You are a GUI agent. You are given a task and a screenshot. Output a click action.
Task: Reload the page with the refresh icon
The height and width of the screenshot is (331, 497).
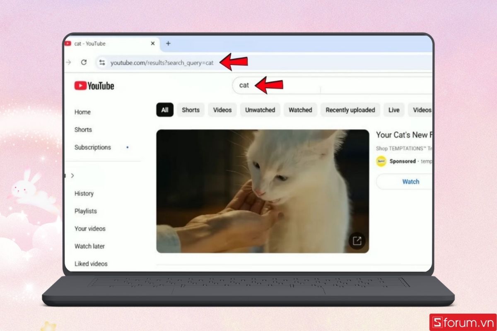click(x=84, y=62)
